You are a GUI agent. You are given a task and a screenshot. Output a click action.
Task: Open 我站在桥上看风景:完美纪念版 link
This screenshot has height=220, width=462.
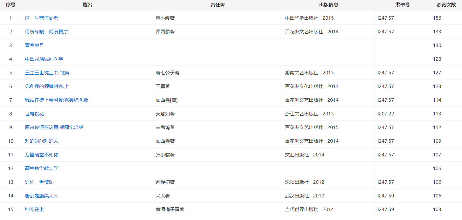click(57, 100)
